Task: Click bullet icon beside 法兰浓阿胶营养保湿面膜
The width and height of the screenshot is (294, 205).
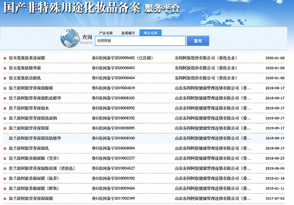Action: 4,198
